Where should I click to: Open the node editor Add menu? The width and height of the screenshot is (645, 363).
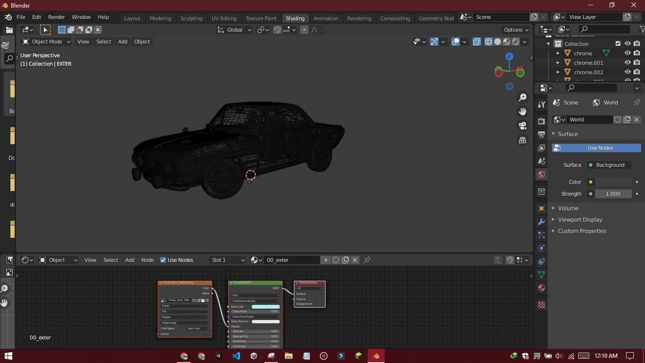click(129, 260)
